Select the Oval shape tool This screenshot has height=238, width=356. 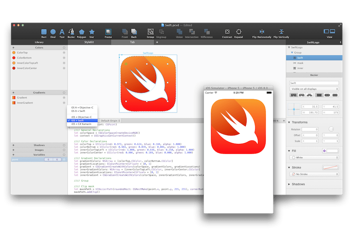coord(53,33)
